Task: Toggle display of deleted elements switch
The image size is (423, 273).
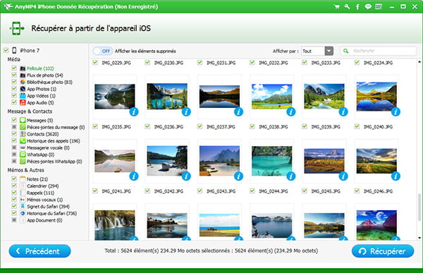Action: tap(102, 51)
